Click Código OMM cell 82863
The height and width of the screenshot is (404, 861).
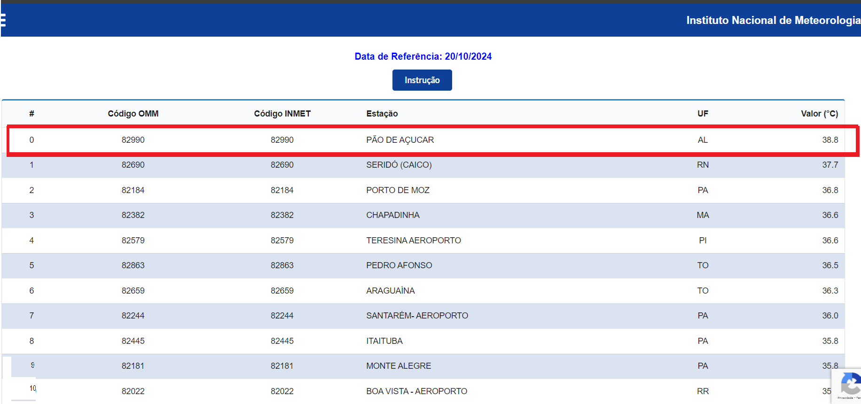point(133,265)
